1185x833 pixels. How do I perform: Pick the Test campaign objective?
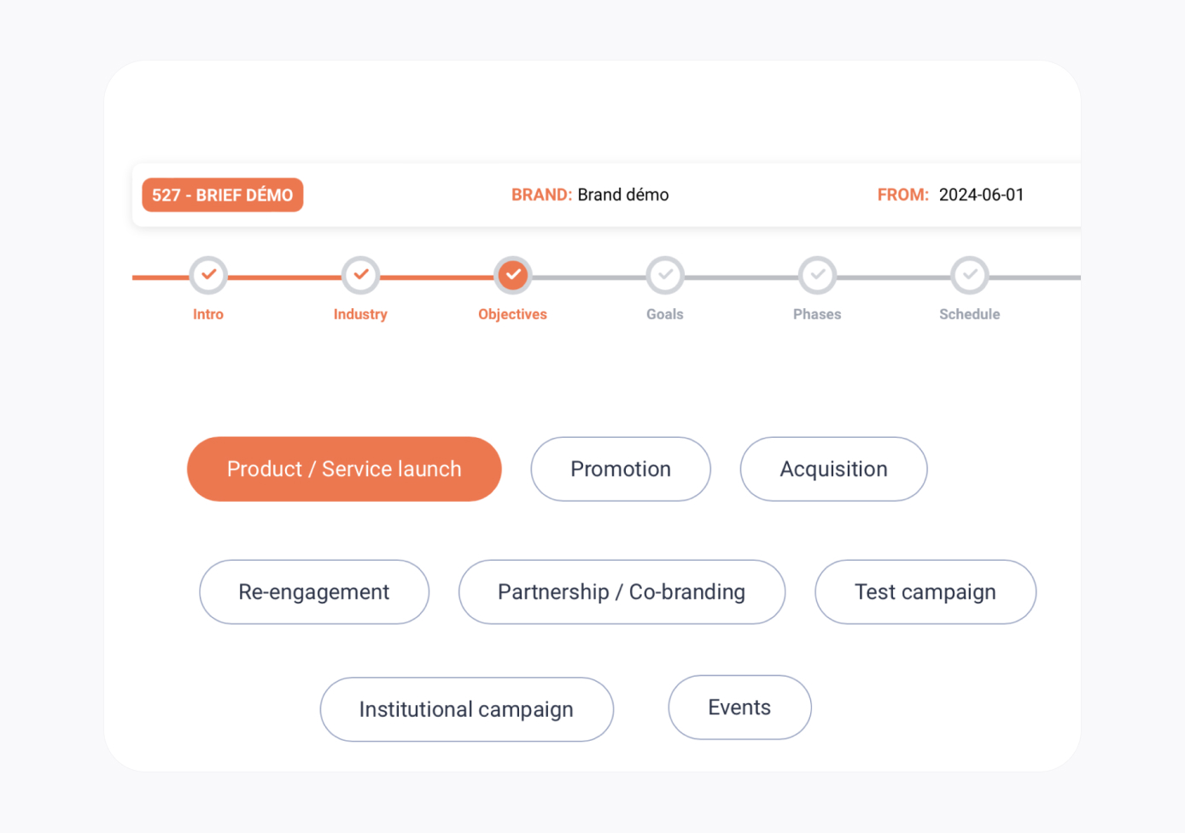(925, 592)
